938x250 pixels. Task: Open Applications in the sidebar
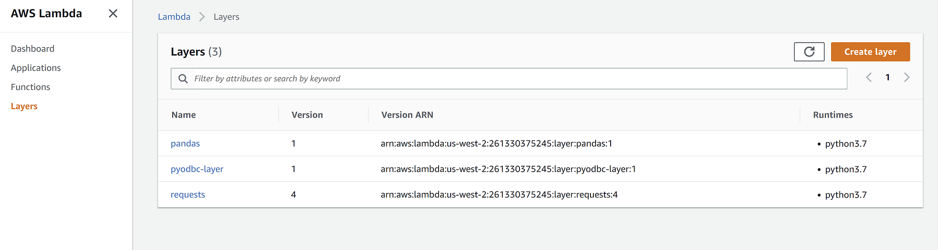click(36, 68)
